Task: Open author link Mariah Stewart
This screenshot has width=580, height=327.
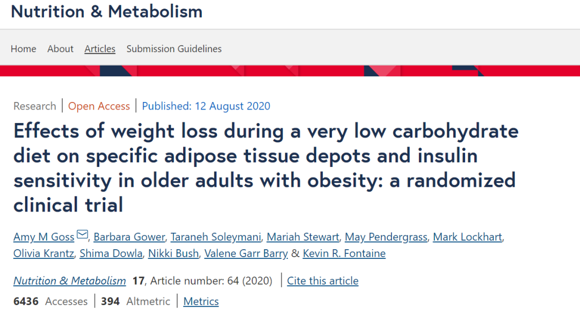Action: coord(303,237)
